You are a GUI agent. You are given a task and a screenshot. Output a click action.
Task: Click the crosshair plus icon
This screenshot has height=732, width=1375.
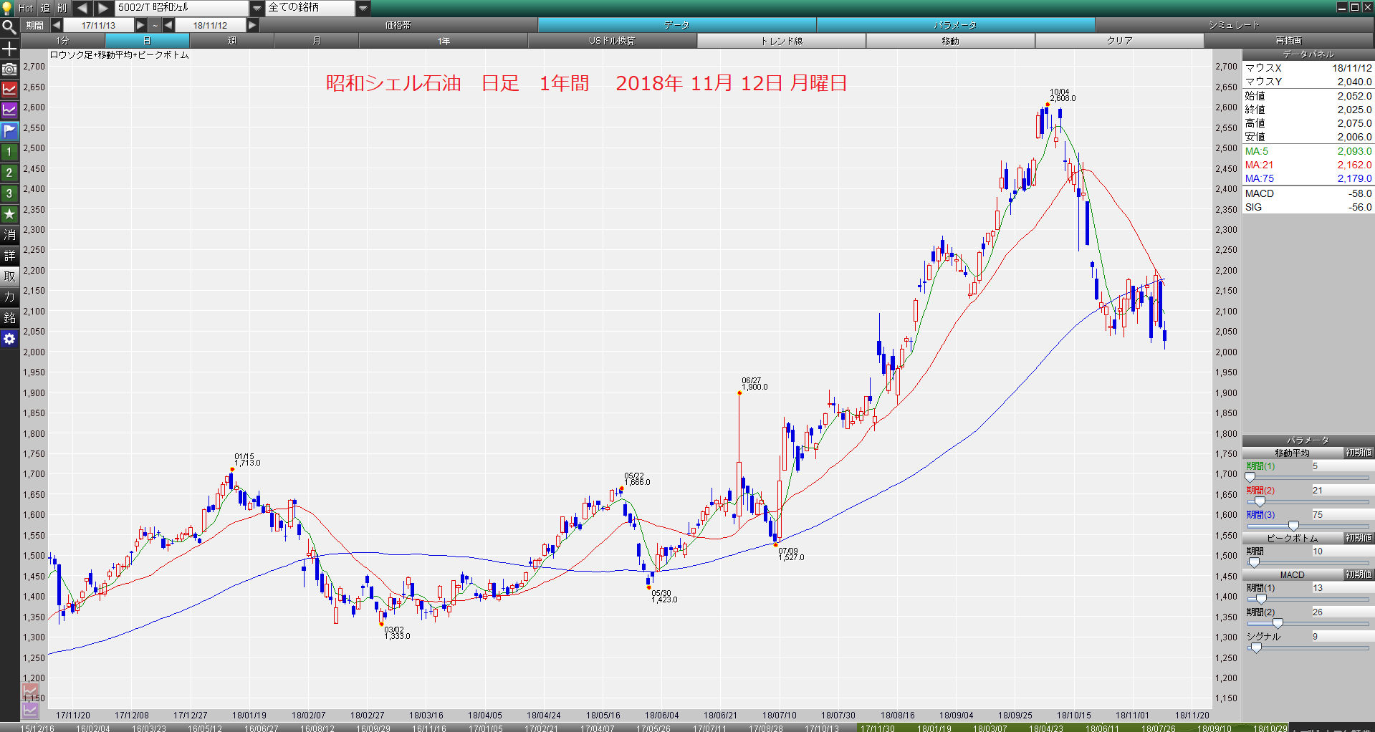(x=9, y=49)
